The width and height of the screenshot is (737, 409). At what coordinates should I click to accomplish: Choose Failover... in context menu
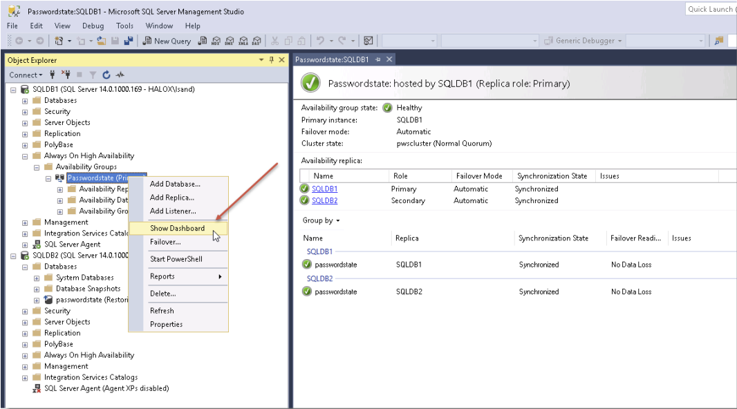coord(178,242)
